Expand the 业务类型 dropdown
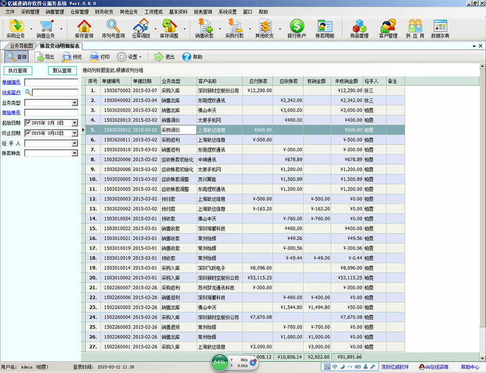 tap(74, 103)
